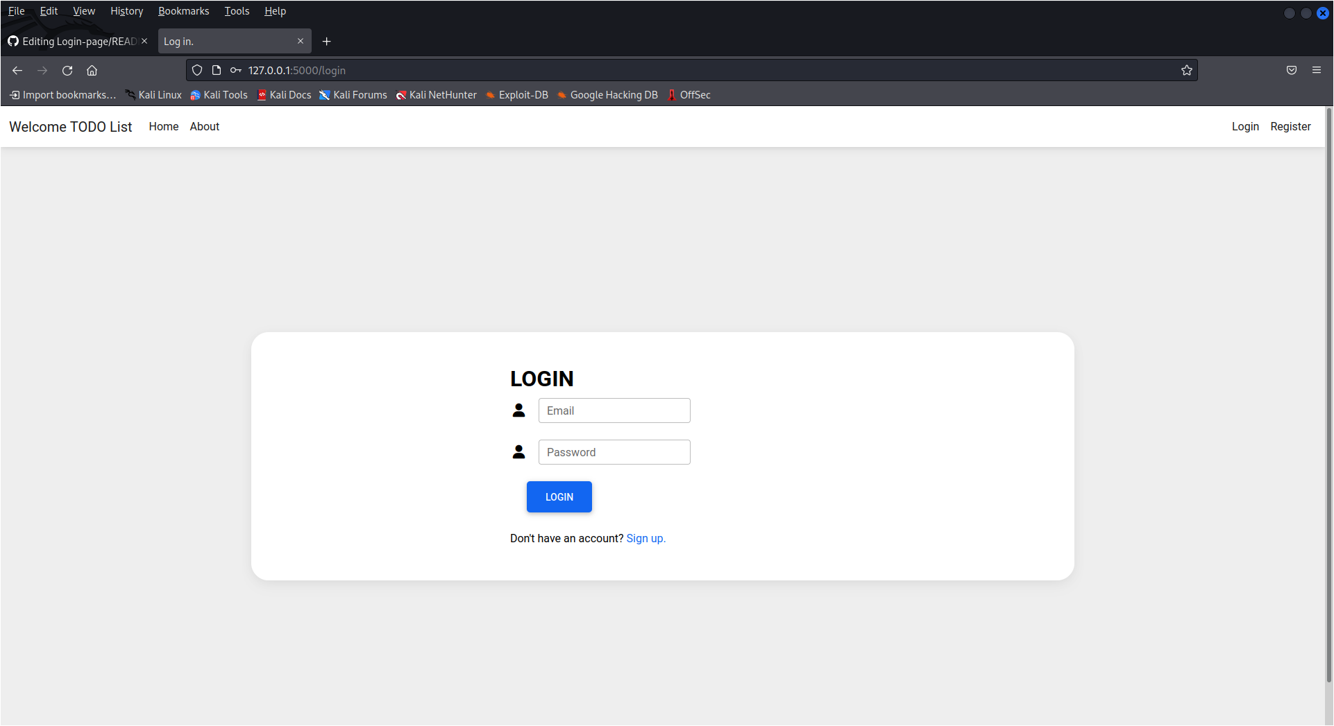Close the Editing Login-page README tab

(144, 41)
